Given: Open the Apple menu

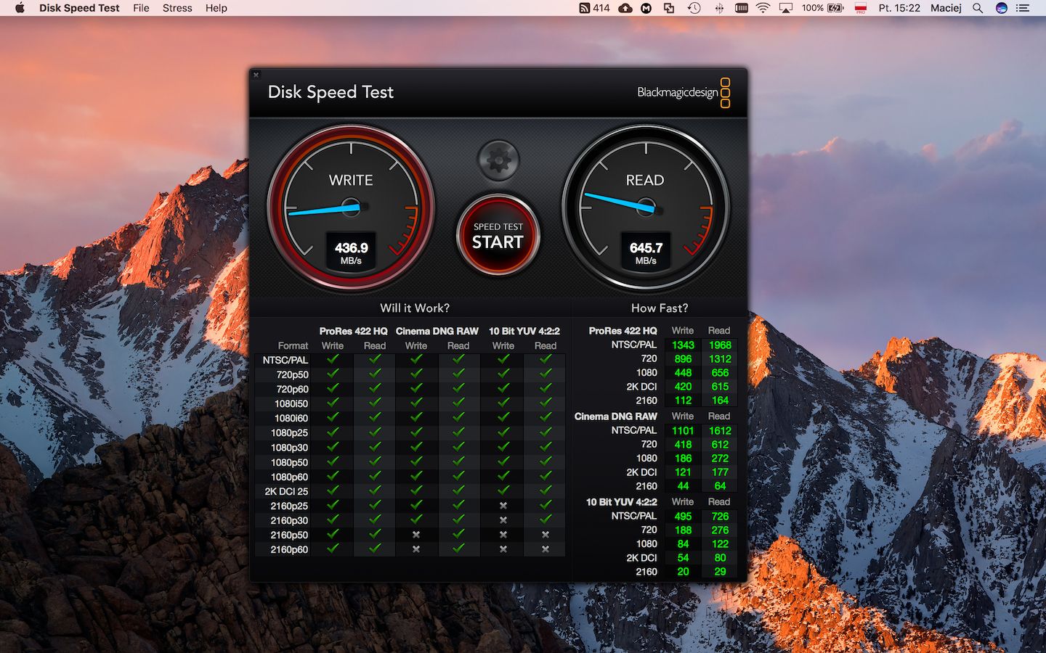Looking at the screenshot, I should click(x=20, y=8).
